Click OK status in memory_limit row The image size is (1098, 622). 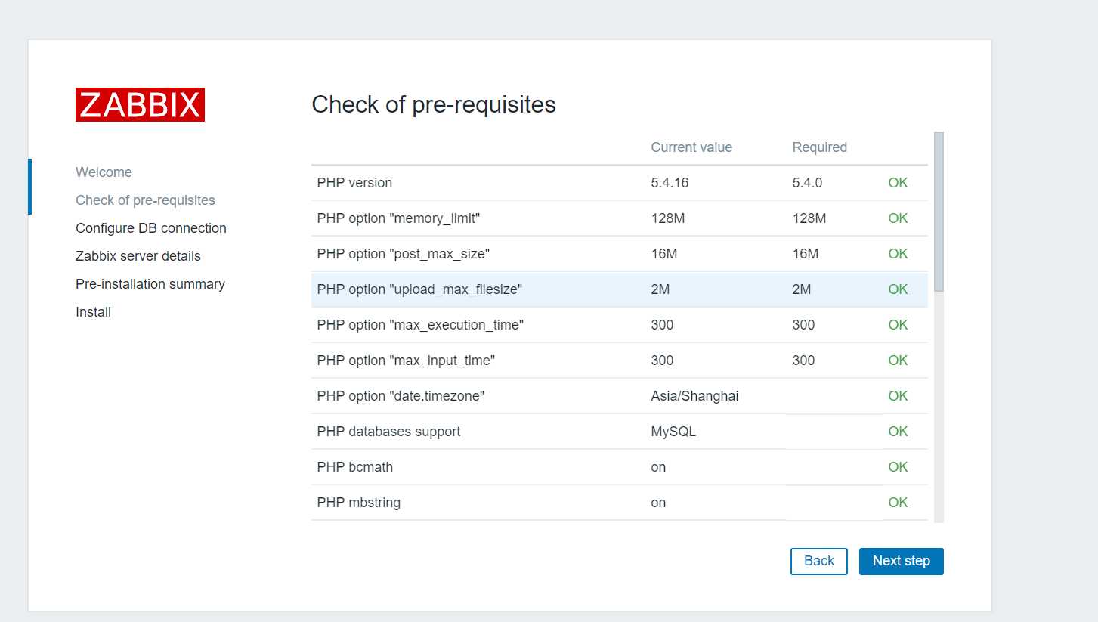(898, 218)
